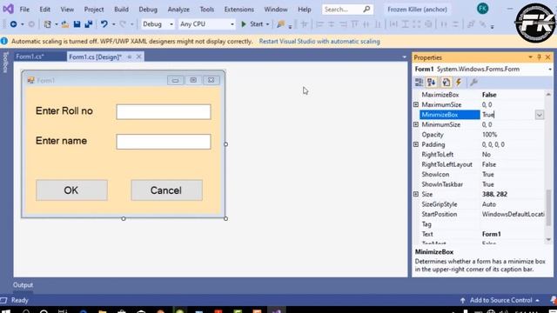Viewport: 557px width, 313px height.
Task: Click the Property Pages wrench icon
Action: tap(473, 83)
